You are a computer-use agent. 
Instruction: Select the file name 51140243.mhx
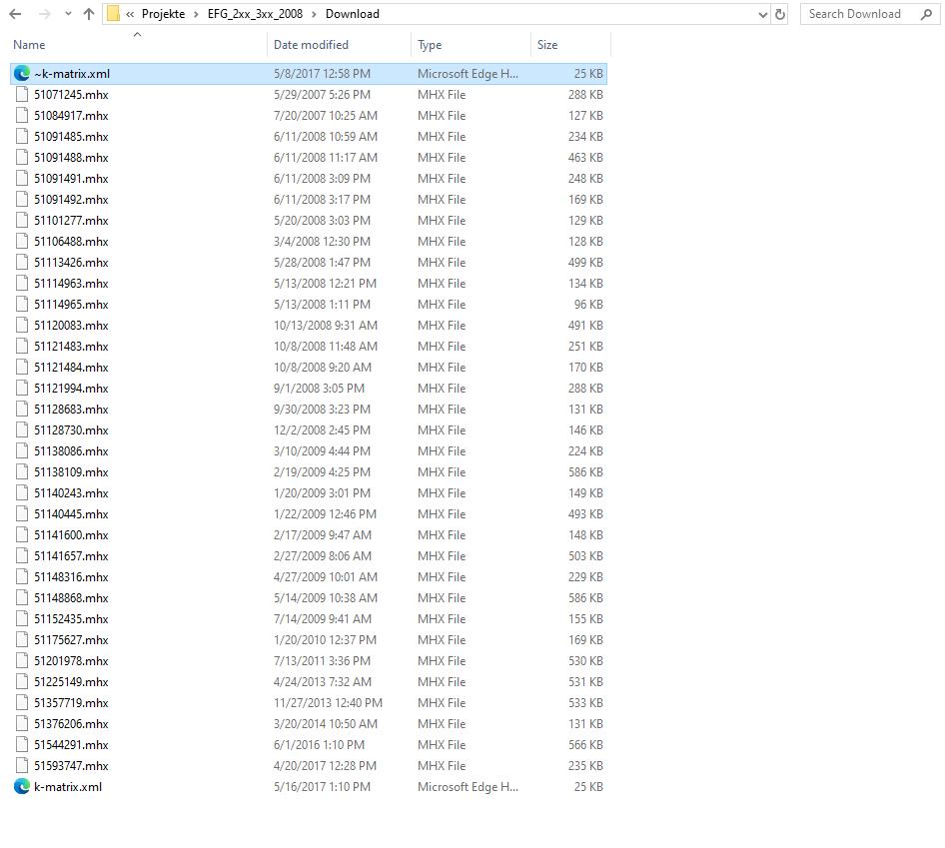pyautogui.click(x=71, y=493)
